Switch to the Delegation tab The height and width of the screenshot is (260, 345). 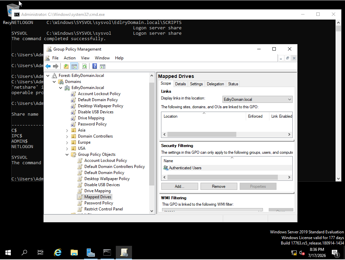coord(215,84)
